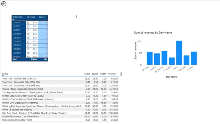Image resolution: width=220 pixels, height=124 pixels.
Task: Select 'Yum Yum - Pineapple Cake (Milk Ma)' row
Action: (x=60, y=82)
